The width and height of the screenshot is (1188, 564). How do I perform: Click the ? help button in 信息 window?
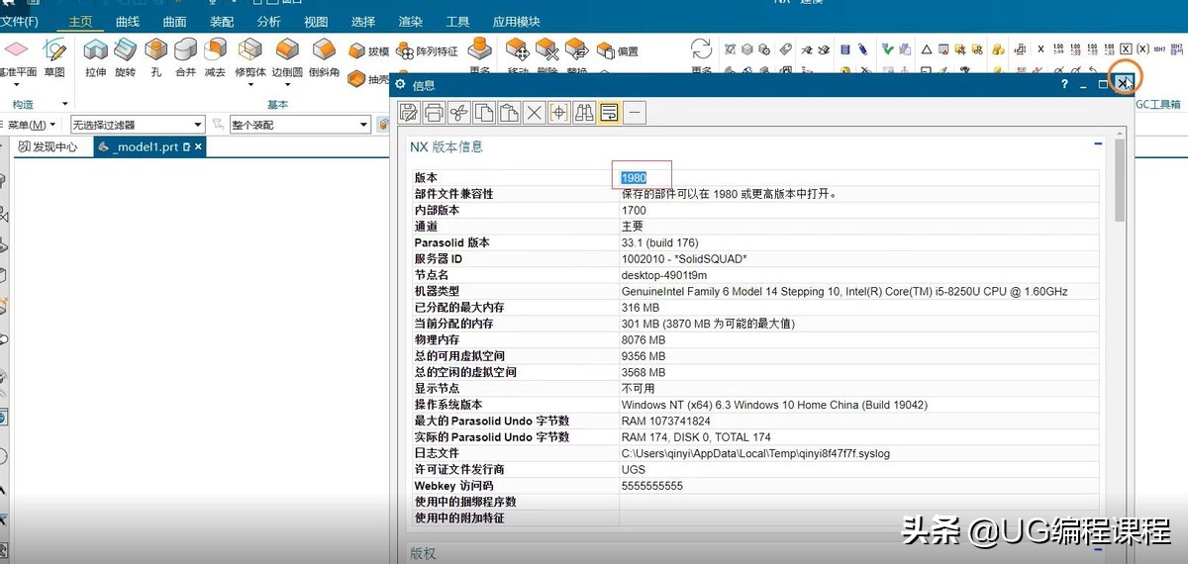click(1065, 84)
